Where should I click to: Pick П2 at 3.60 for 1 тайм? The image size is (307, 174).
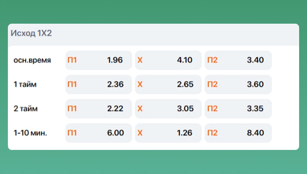pyautogui.click(x=238, y=84)
